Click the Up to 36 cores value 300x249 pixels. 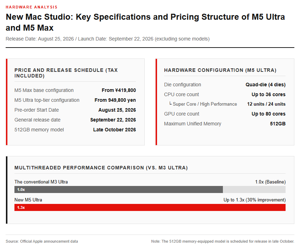click(x=268, y=94)
